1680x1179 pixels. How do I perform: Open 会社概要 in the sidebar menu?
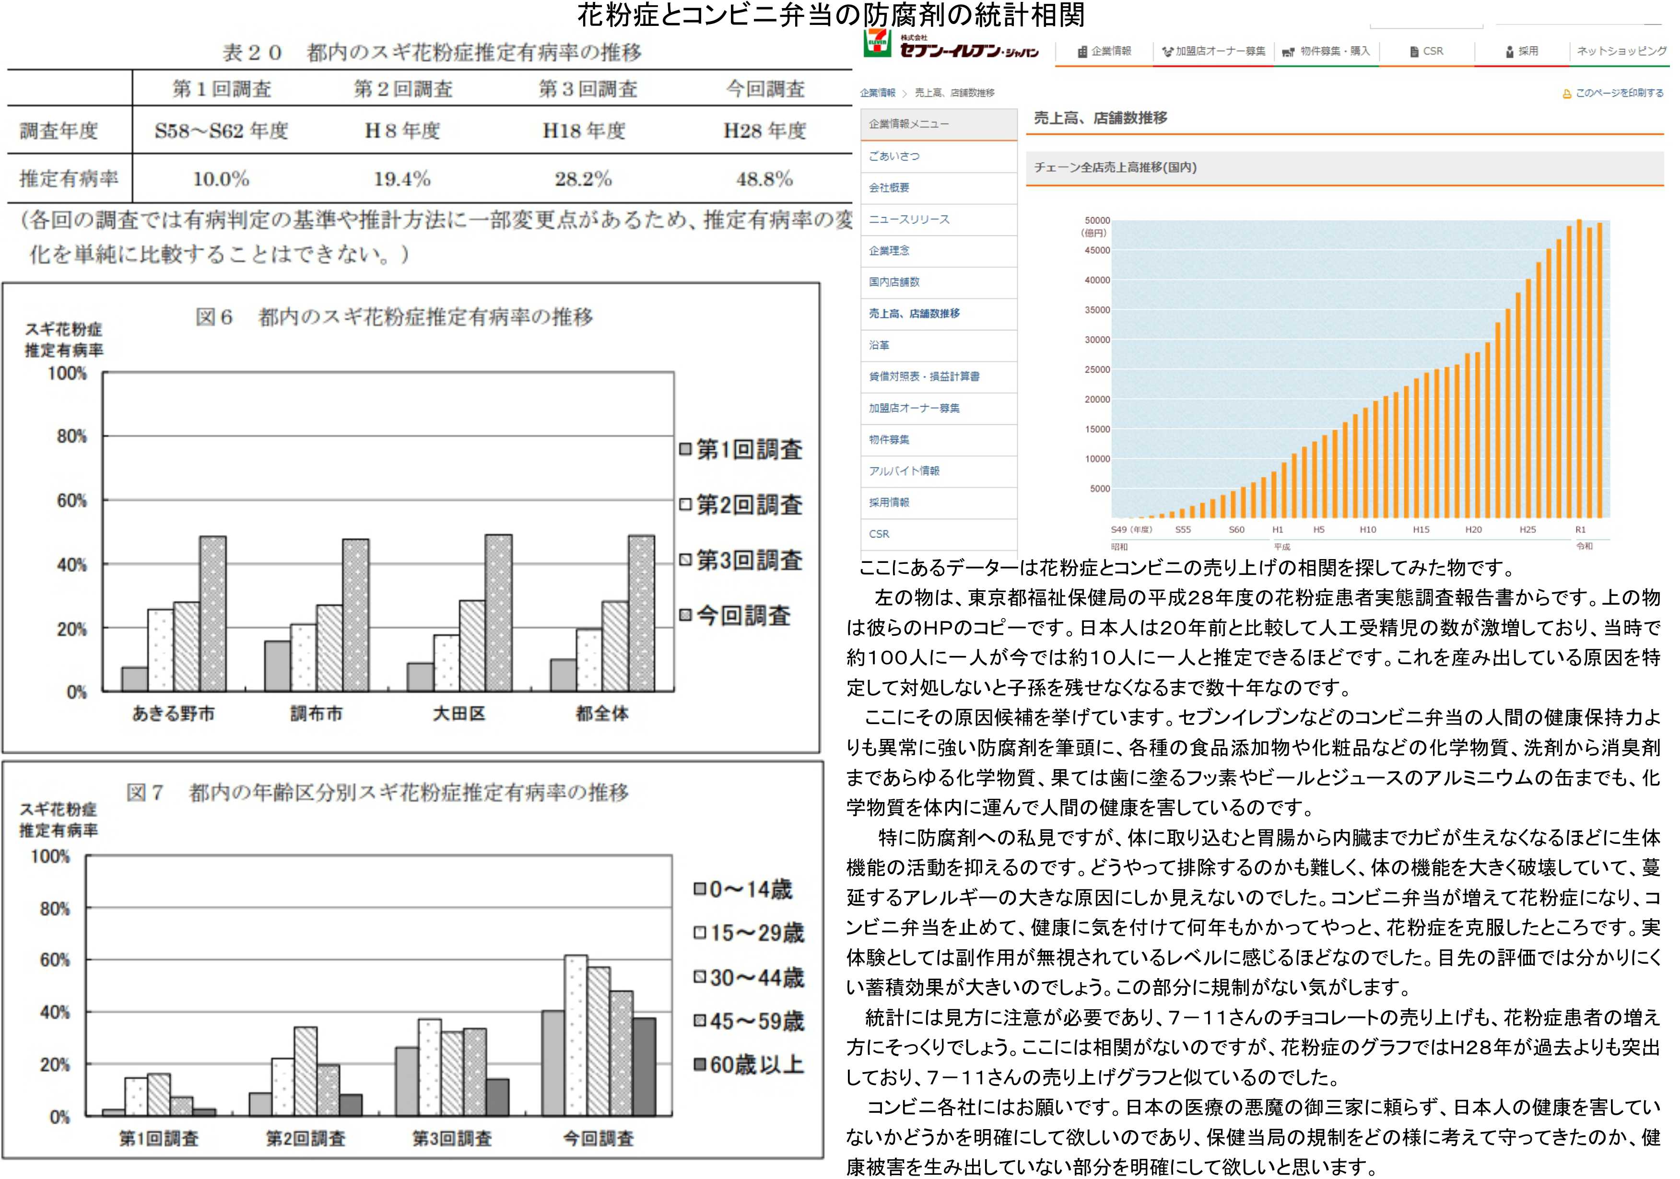click(939, 188)
